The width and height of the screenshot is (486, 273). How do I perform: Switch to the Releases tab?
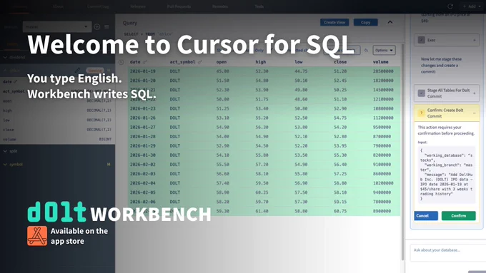138,6
